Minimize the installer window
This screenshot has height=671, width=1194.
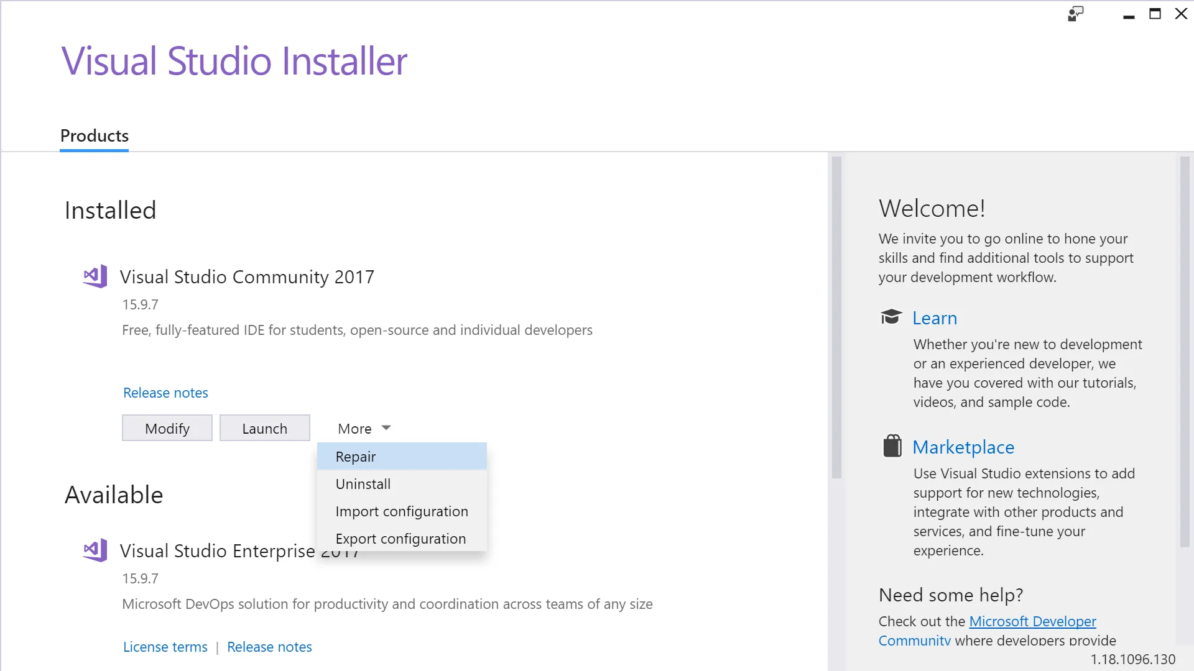[x=1129, y=15]
